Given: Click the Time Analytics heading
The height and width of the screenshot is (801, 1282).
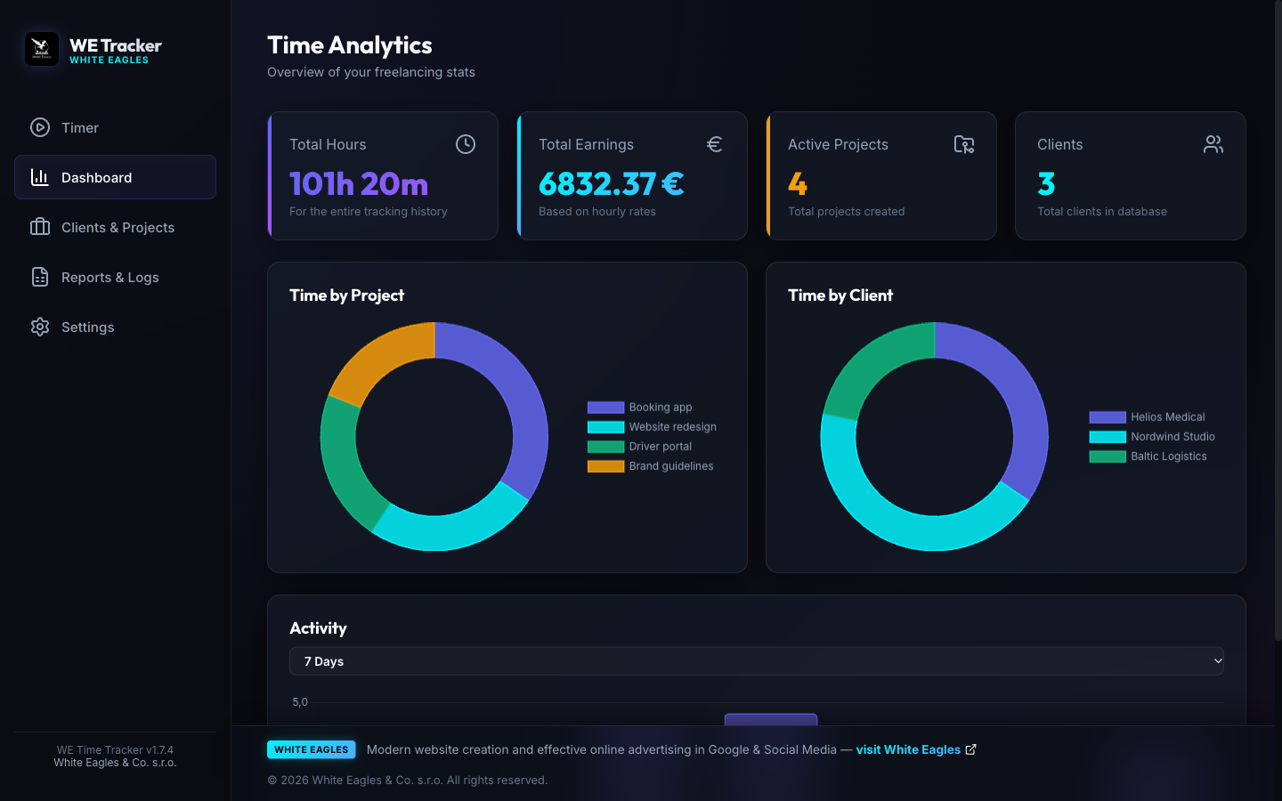Looking at the screenshot, I should coord(350,45).
